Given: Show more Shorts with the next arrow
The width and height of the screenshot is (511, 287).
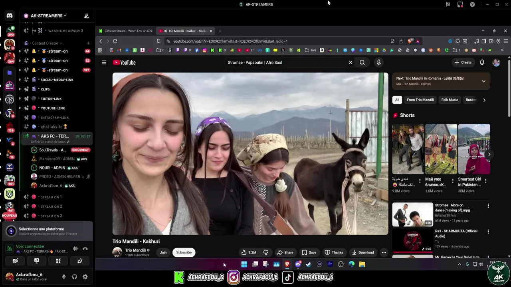Looking at the screenshot, I should click(x=489, y=154).
